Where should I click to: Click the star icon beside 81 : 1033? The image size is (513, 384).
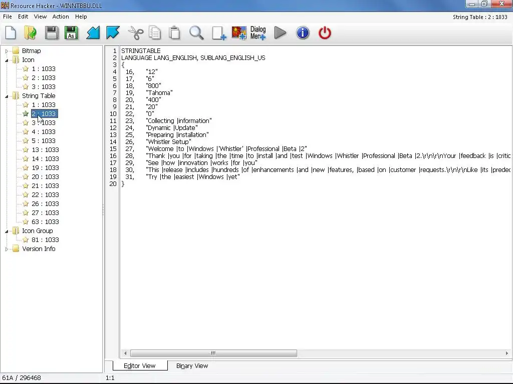[x=26, y=239]
